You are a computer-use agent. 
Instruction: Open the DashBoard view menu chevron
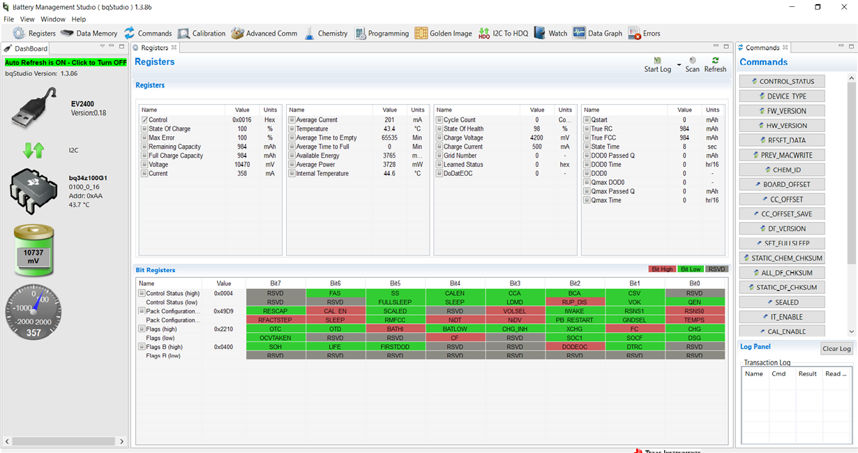[x=103, y=46]
